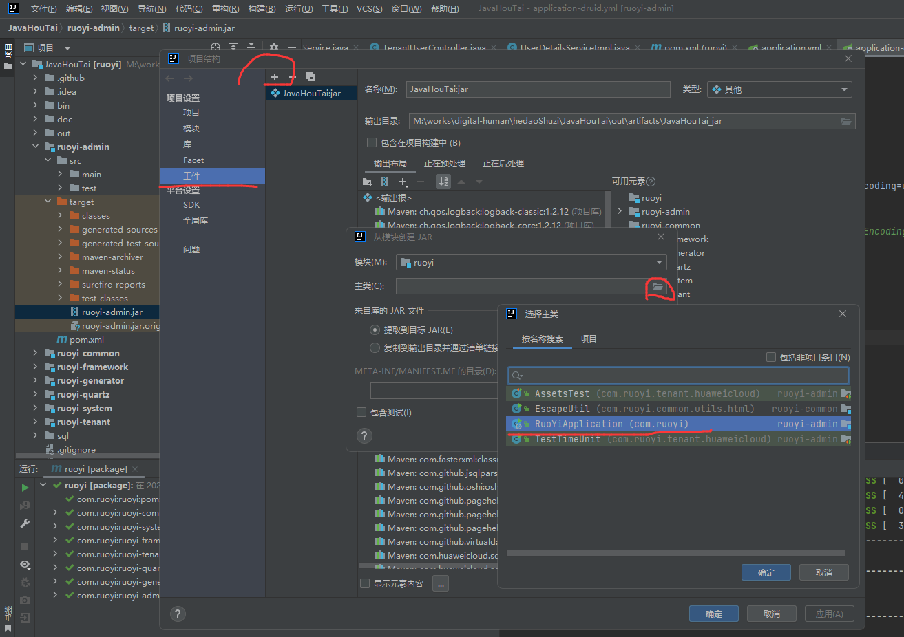
Task: Toggle show content of elements checkbox
Action: pyautogui.click(x=365, y=583)
